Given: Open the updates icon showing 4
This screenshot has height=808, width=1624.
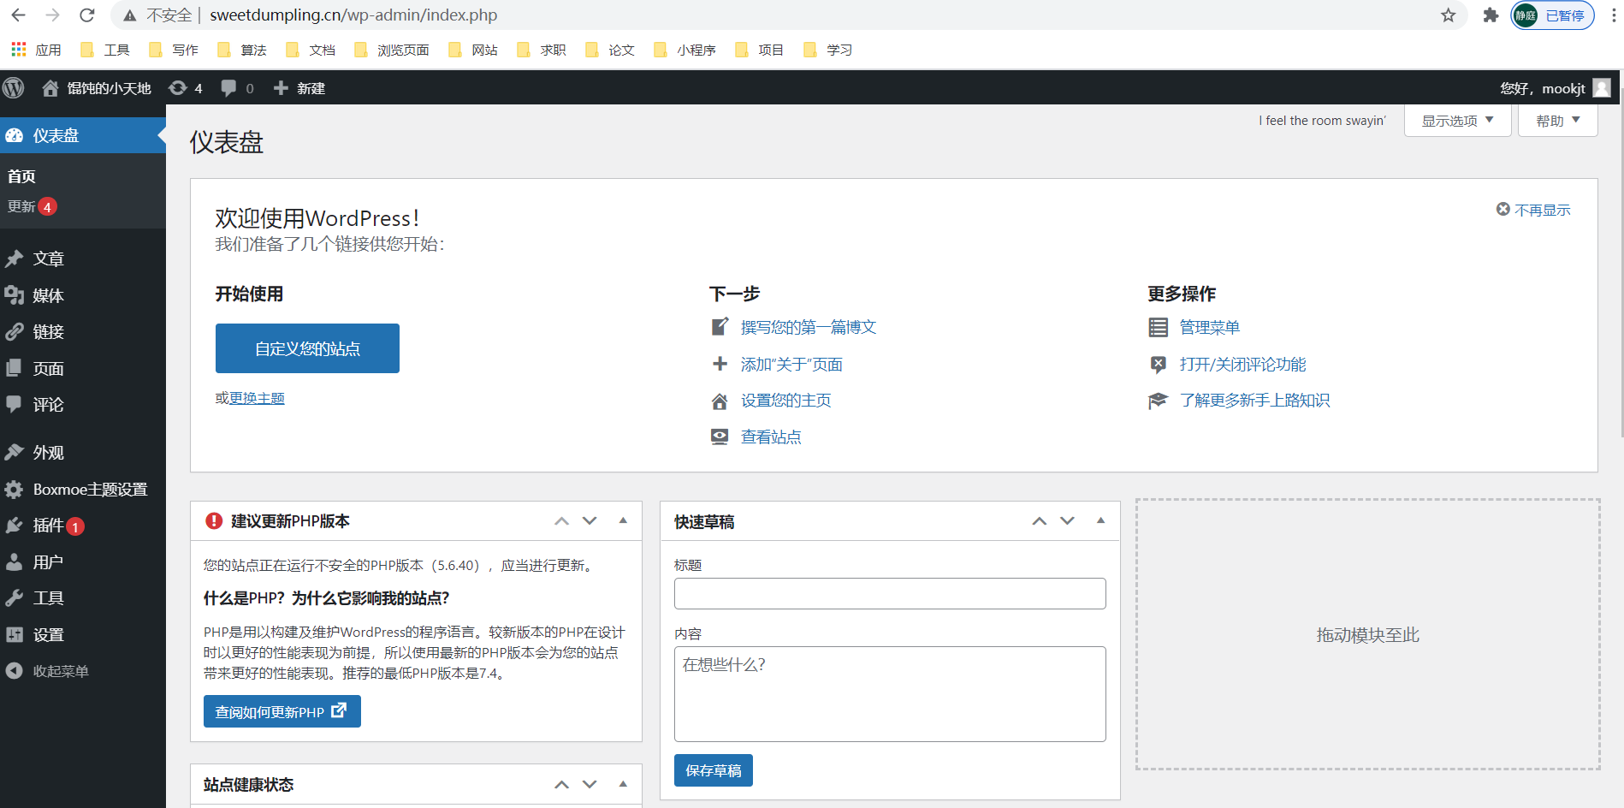Looking at the screenshot, I should (185, 88).
